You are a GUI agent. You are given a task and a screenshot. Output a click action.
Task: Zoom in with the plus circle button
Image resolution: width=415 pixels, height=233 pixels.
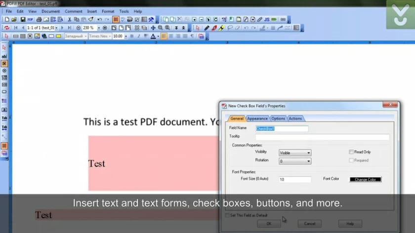pyautogui.click(x=105, y=28)
